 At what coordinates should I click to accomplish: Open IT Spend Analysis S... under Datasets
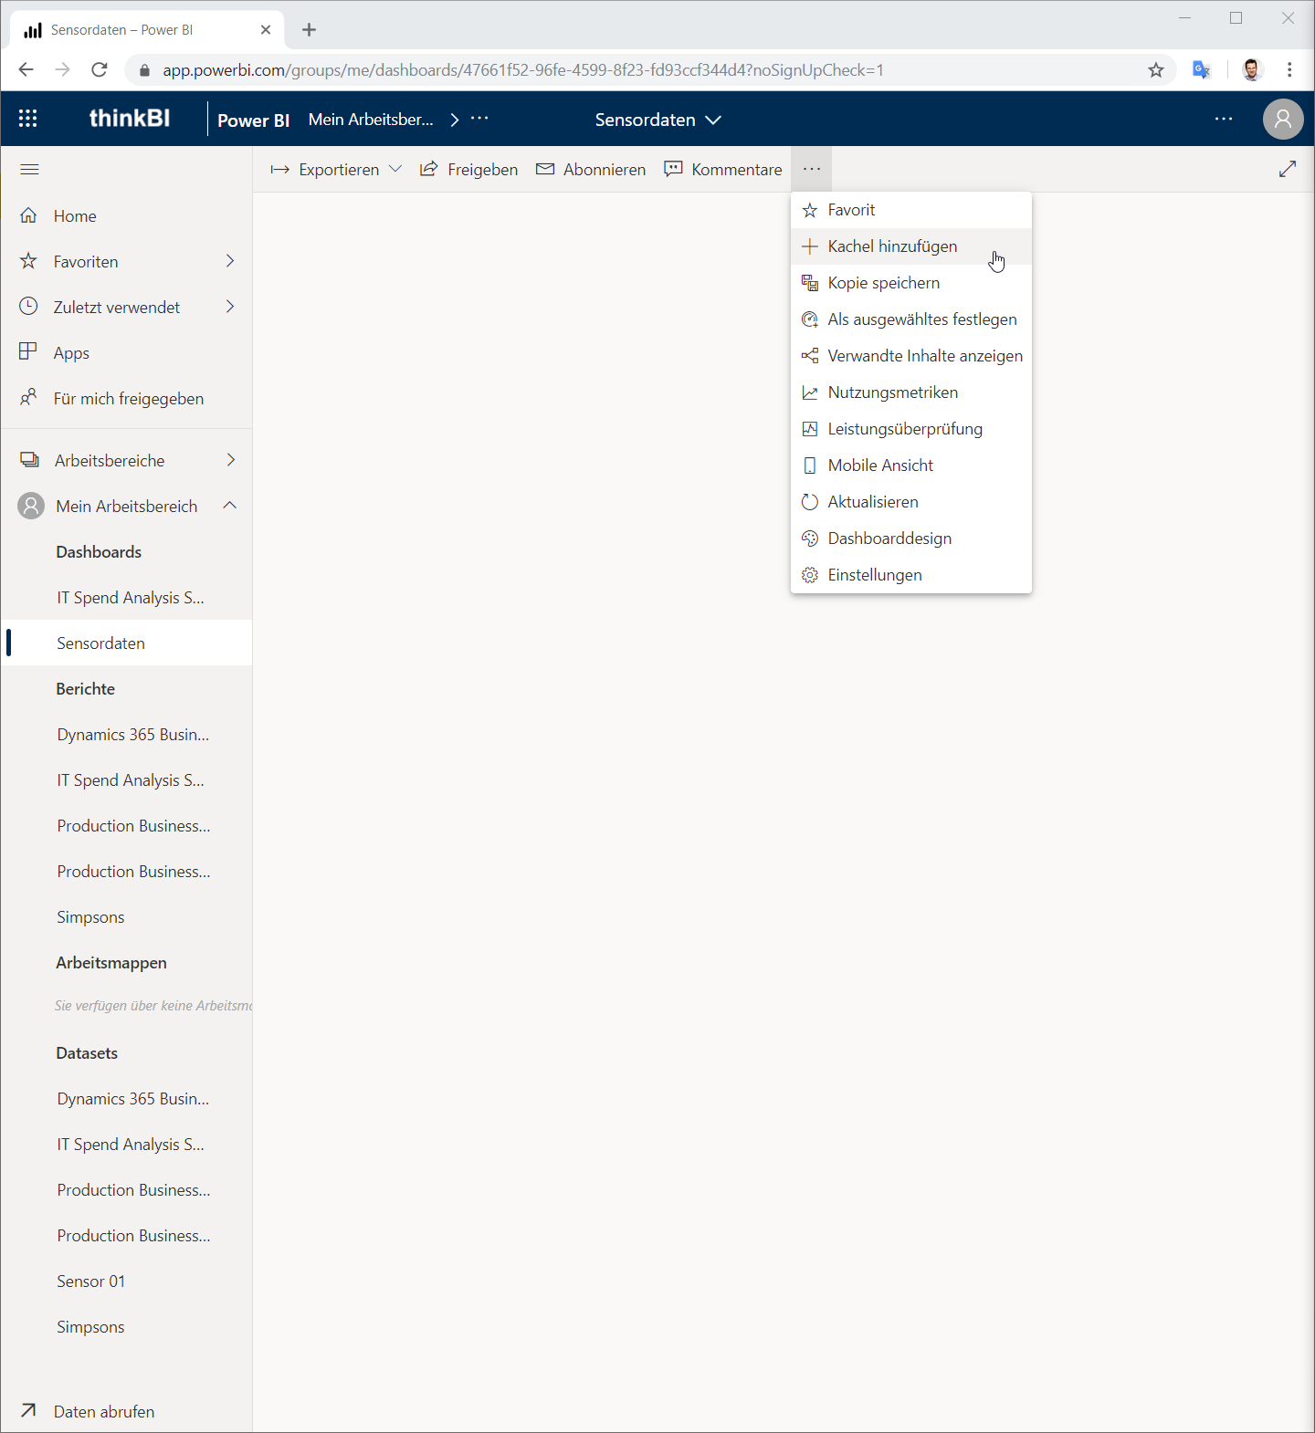click(x=127, y=1144)
